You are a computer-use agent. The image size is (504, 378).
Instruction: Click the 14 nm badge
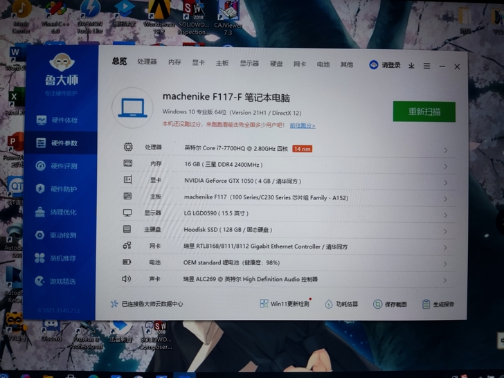click(302, 149)
